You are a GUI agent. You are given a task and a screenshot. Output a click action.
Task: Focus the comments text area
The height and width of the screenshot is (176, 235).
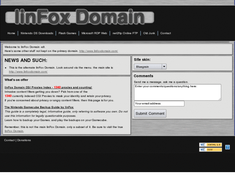tap(177, 92)
